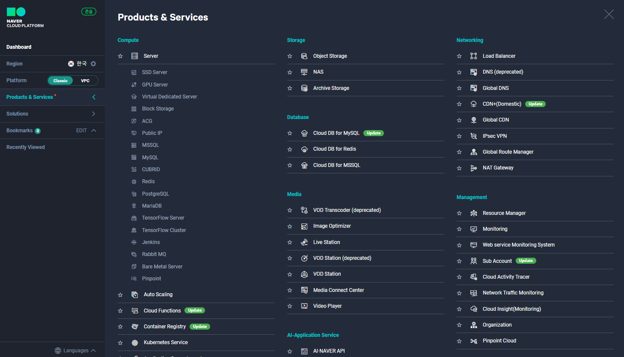Click the Naver Cloud Platform logo
Viewport: 624px width, 357px height.
(25, 18)
